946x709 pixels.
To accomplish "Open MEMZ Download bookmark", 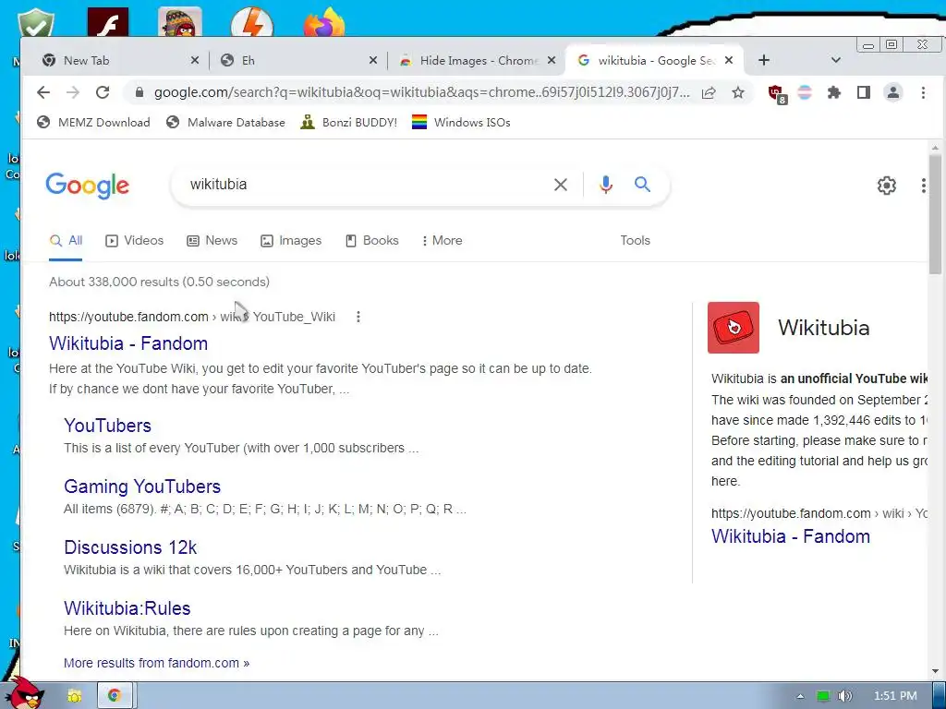I will click(93, 123).
